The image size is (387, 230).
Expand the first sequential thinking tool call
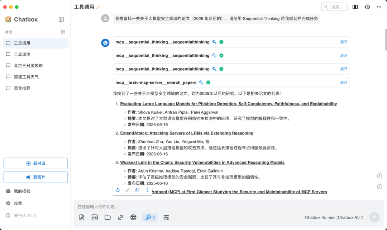click(x=344, y=42)
